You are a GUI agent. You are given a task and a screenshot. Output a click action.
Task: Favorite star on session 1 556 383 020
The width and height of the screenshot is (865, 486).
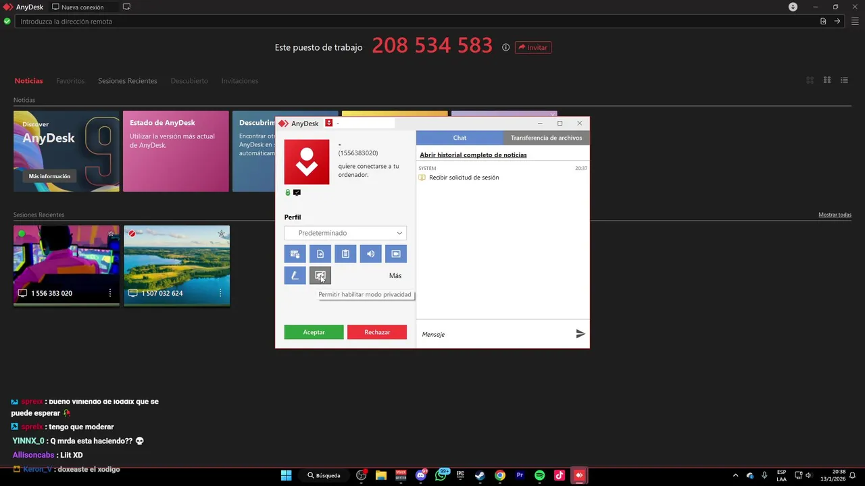click(111, 234)
